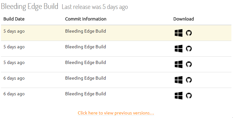Click fourth row's 6 days ago date

(14, 78)
